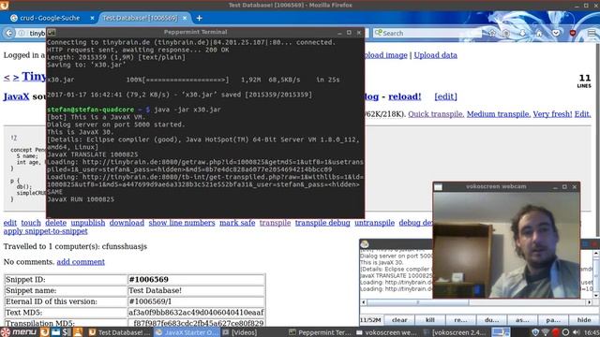Click apply snippet-to-snippet link
The image size is (600, 337).
(x=46, y=231)
